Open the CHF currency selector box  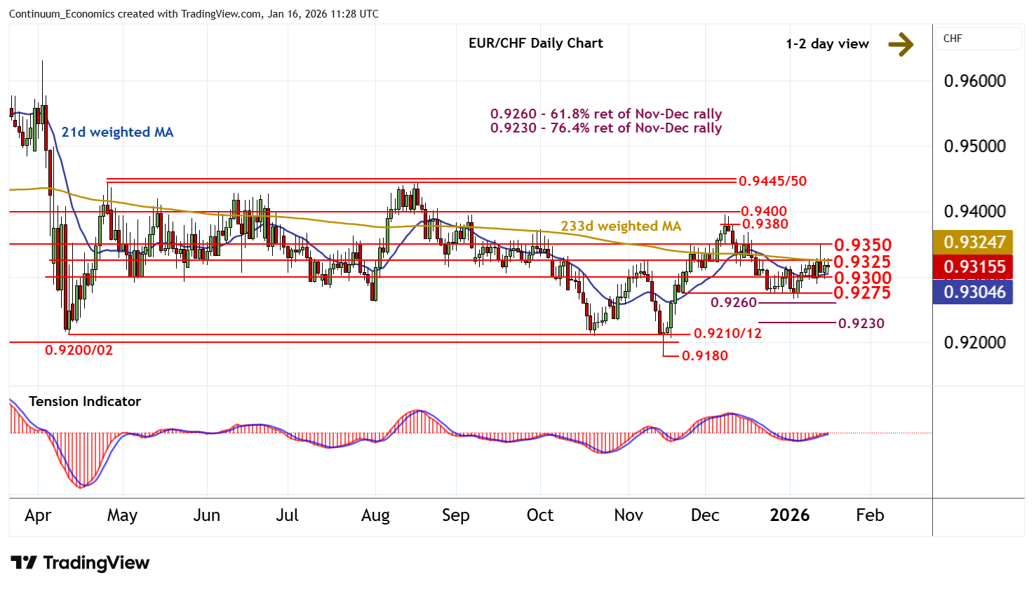pyautogui.click(x=978, y=39)
